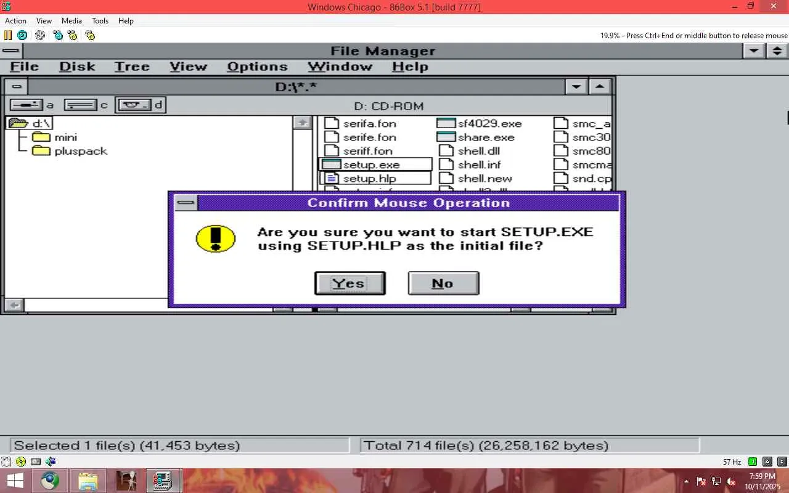Open File Explorer from the taskbar
Screen dimensions: 789x493
click(x=88, y=481)
